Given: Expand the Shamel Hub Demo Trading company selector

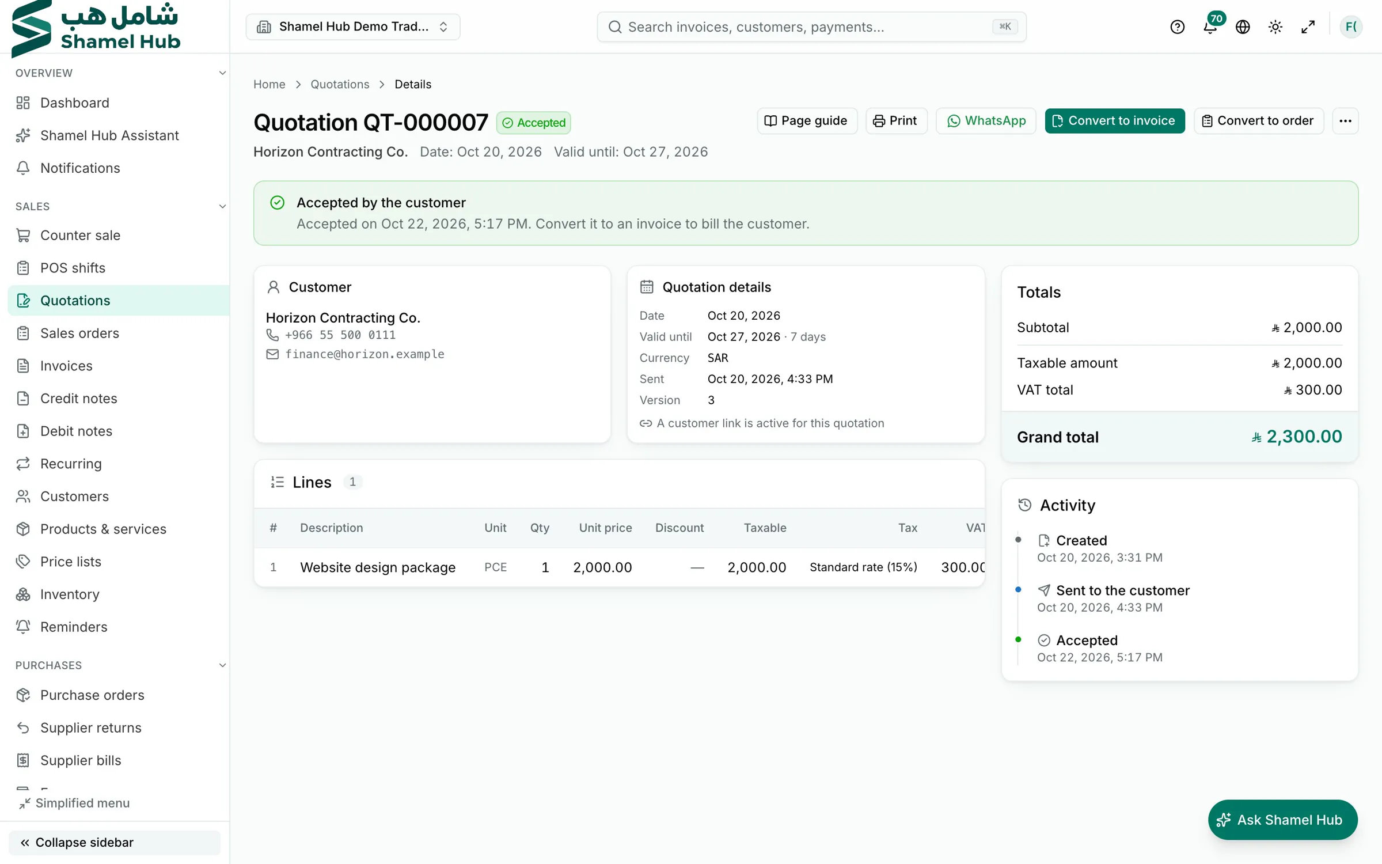Looking at the screenshot, I should (x=353, y=26).
